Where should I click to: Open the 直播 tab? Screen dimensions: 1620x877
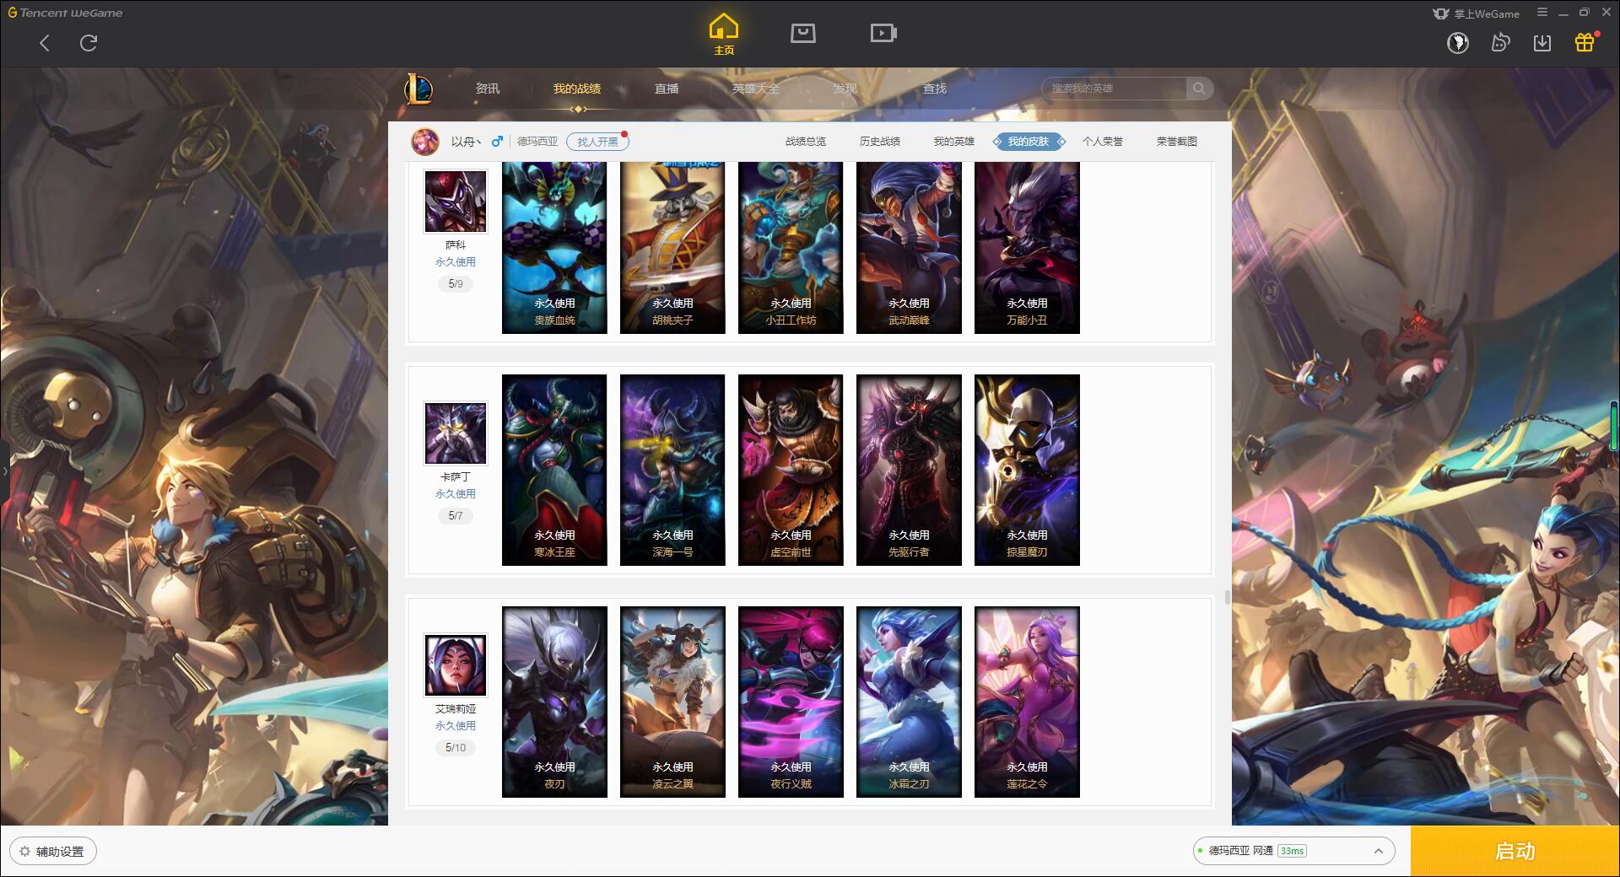pyautogui.click(x=667, y=89)
